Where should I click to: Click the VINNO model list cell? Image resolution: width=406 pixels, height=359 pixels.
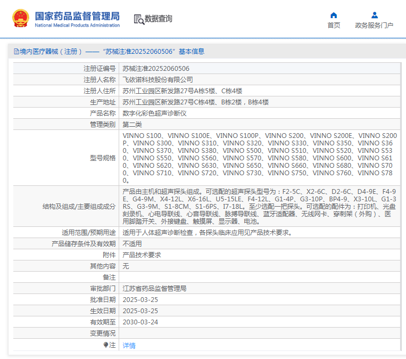click(260, 158)
